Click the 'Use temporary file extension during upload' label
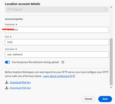 35,62
